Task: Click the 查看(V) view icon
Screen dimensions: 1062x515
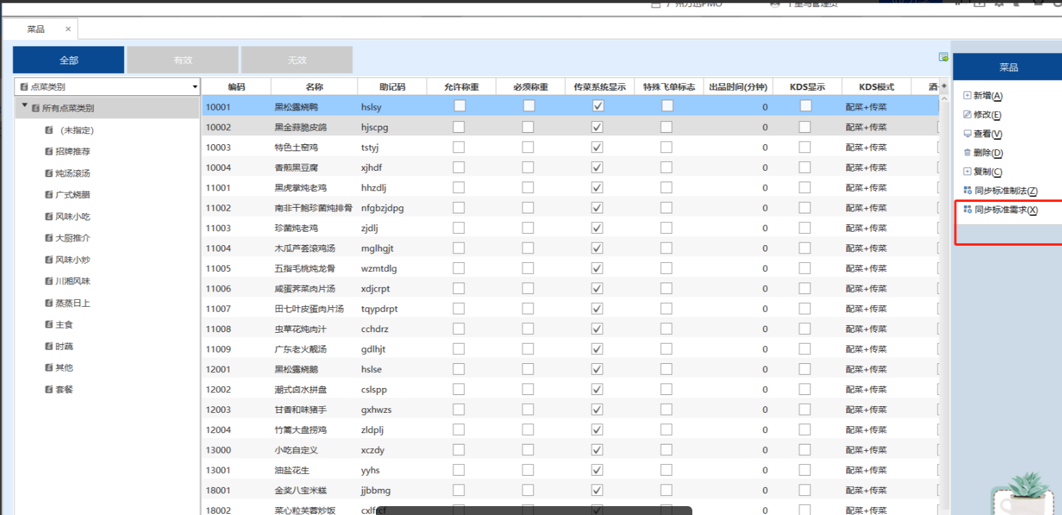Action: 967,133
